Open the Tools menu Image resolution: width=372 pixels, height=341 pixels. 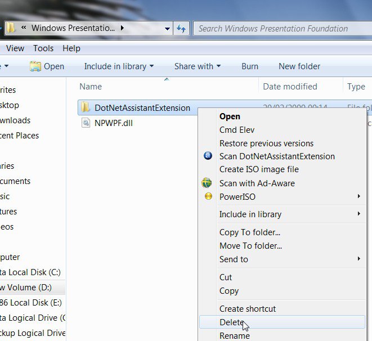click(43, 48)
